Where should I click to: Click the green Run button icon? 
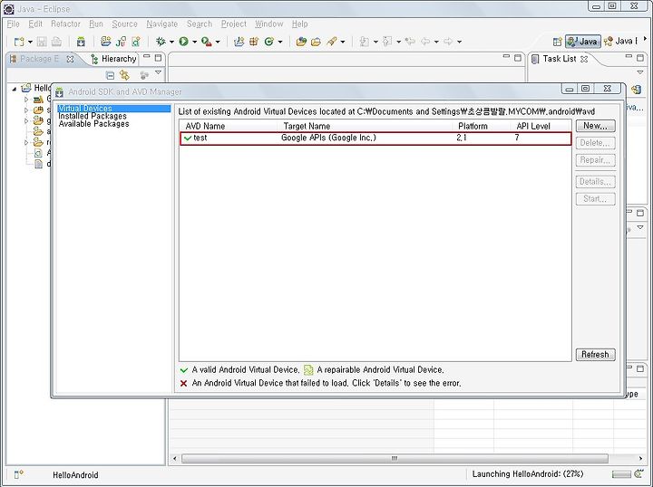click(x=183, y=42)
